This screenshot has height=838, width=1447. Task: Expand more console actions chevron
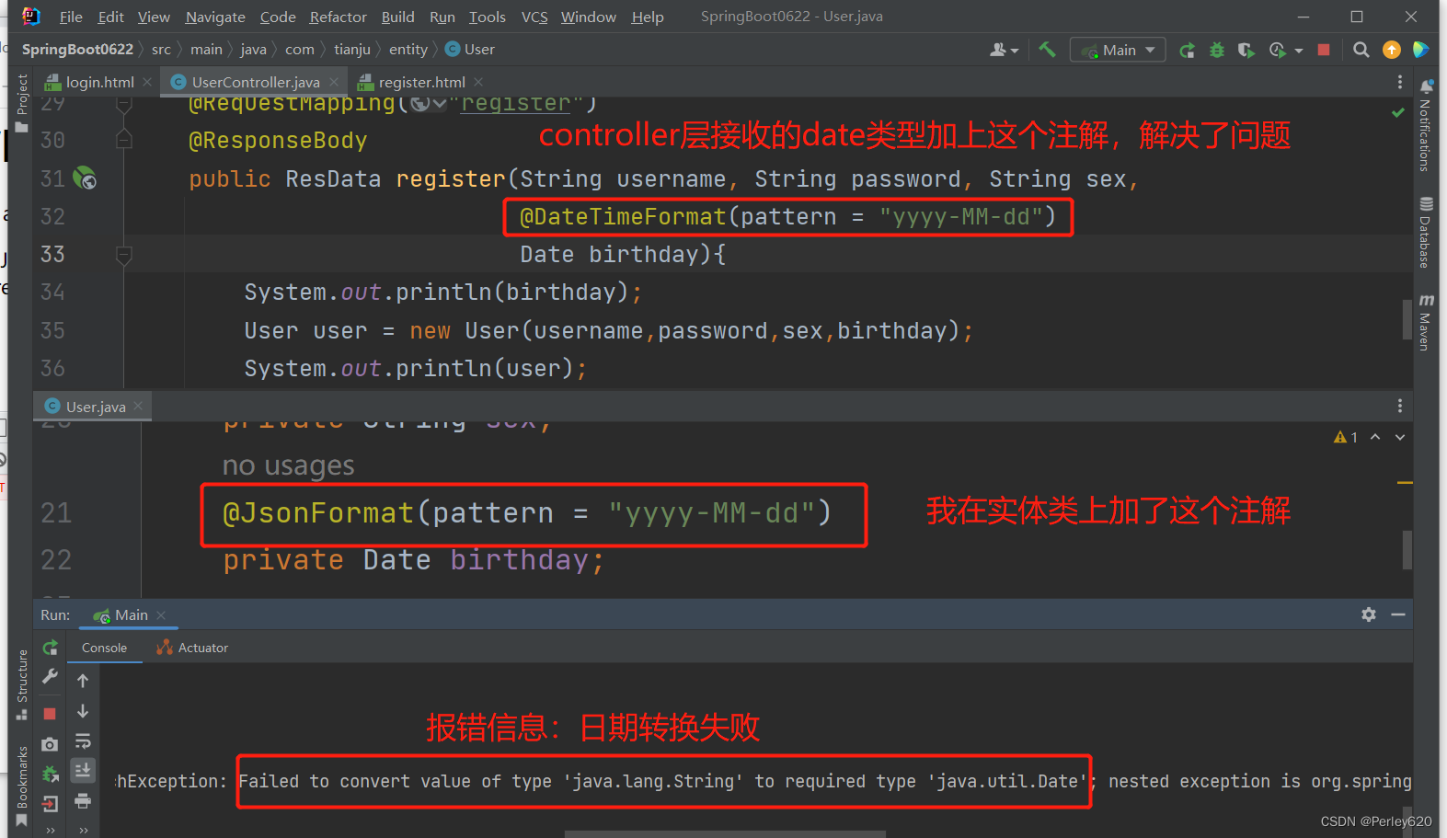[x=83, y=830]
